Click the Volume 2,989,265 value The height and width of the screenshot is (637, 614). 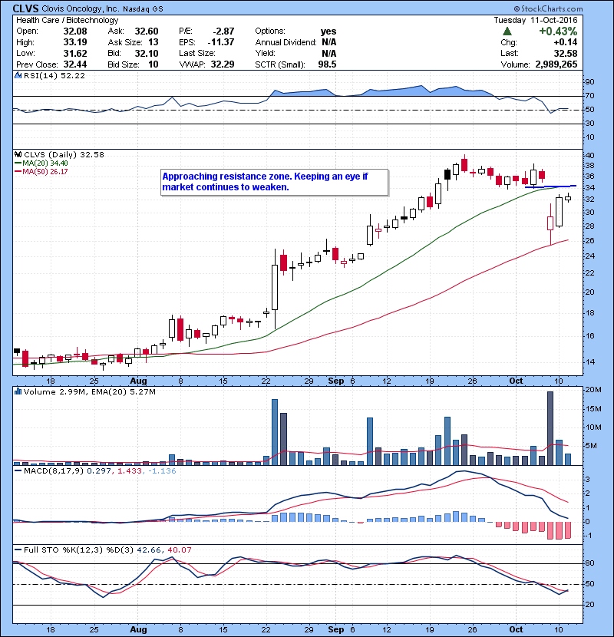click(x=556, y=64)
